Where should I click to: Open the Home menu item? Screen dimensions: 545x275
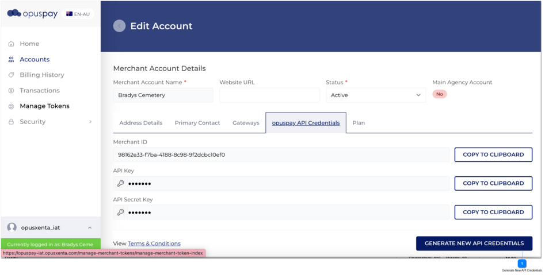[x=29, y=44]
